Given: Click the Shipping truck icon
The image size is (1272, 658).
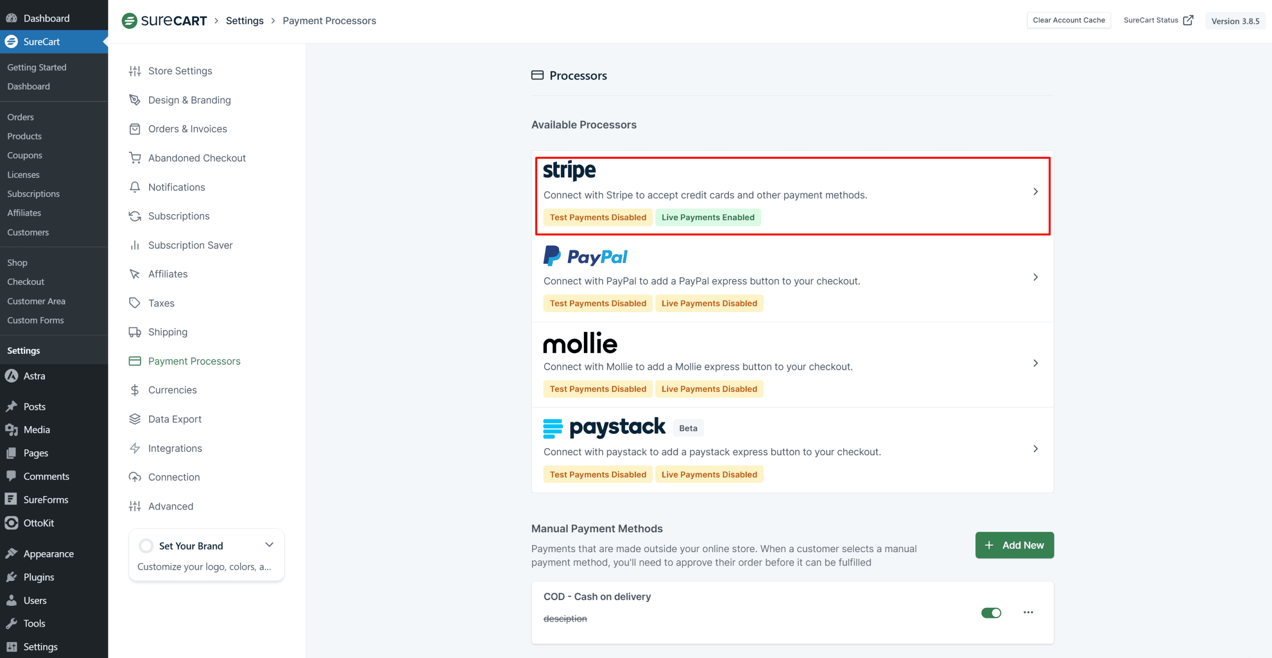Looking at the screenshot, I should (135, 332).
